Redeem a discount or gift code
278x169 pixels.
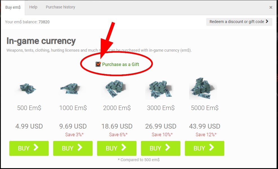[x=239, y=22]
